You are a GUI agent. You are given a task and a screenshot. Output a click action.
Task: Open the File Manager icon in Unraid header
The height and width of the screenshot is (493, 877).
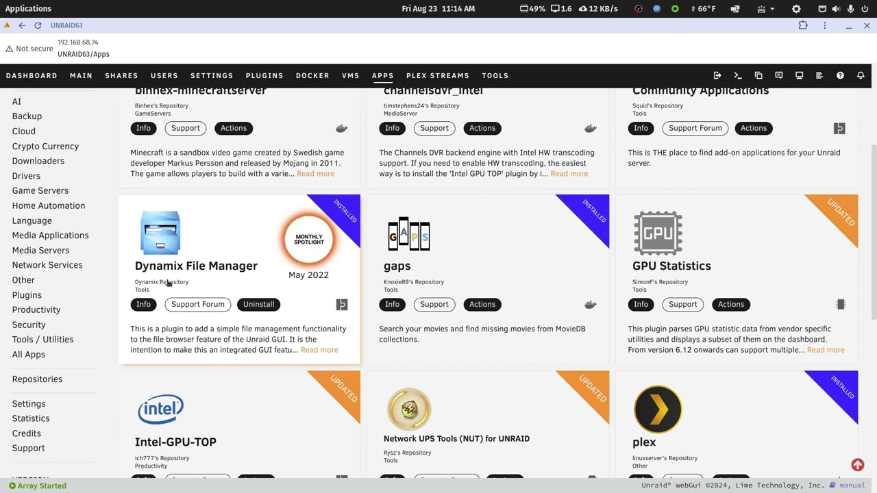tap(758, 75)
